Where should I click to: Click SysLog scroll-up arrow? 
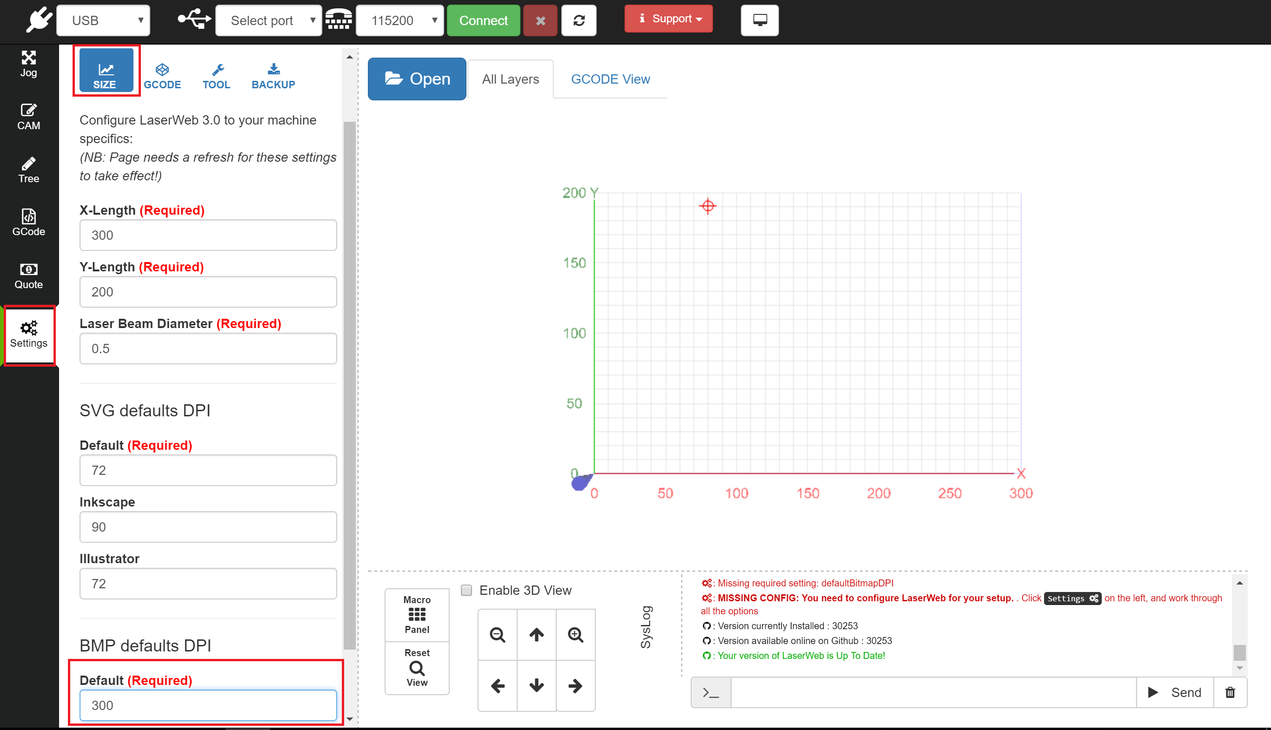pyautogui.click(x=1239, y=583)
